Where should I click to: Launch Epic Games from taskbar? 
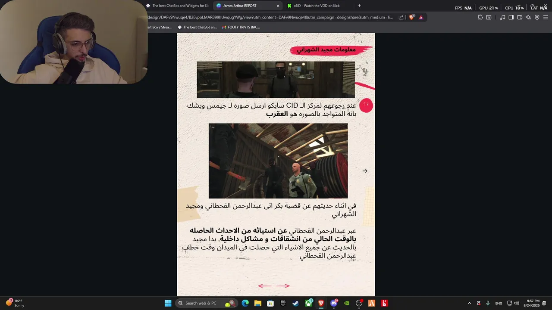point(283,303)
